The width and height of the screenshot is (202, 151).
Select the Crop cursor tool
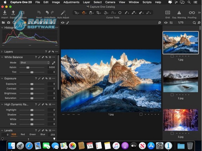click(98, 13)
